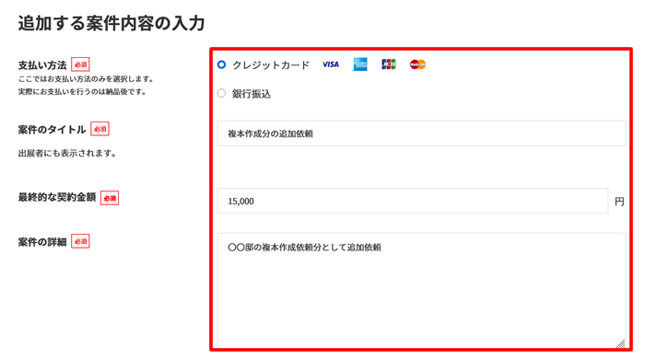This screenshot has height=359, width=645.
Task: Click the 最終的な契約金額 amount field
Action: [413, 201]
